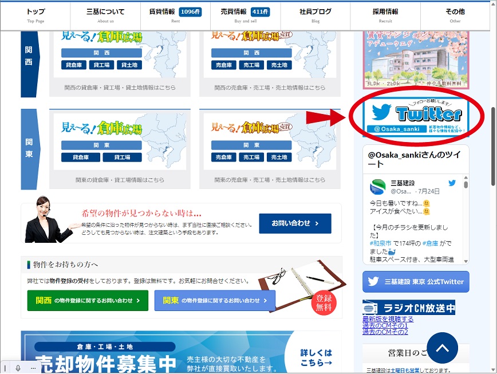
Task: Click the green 関西 property registration inquiry button
Action: (x=88, y=300)
